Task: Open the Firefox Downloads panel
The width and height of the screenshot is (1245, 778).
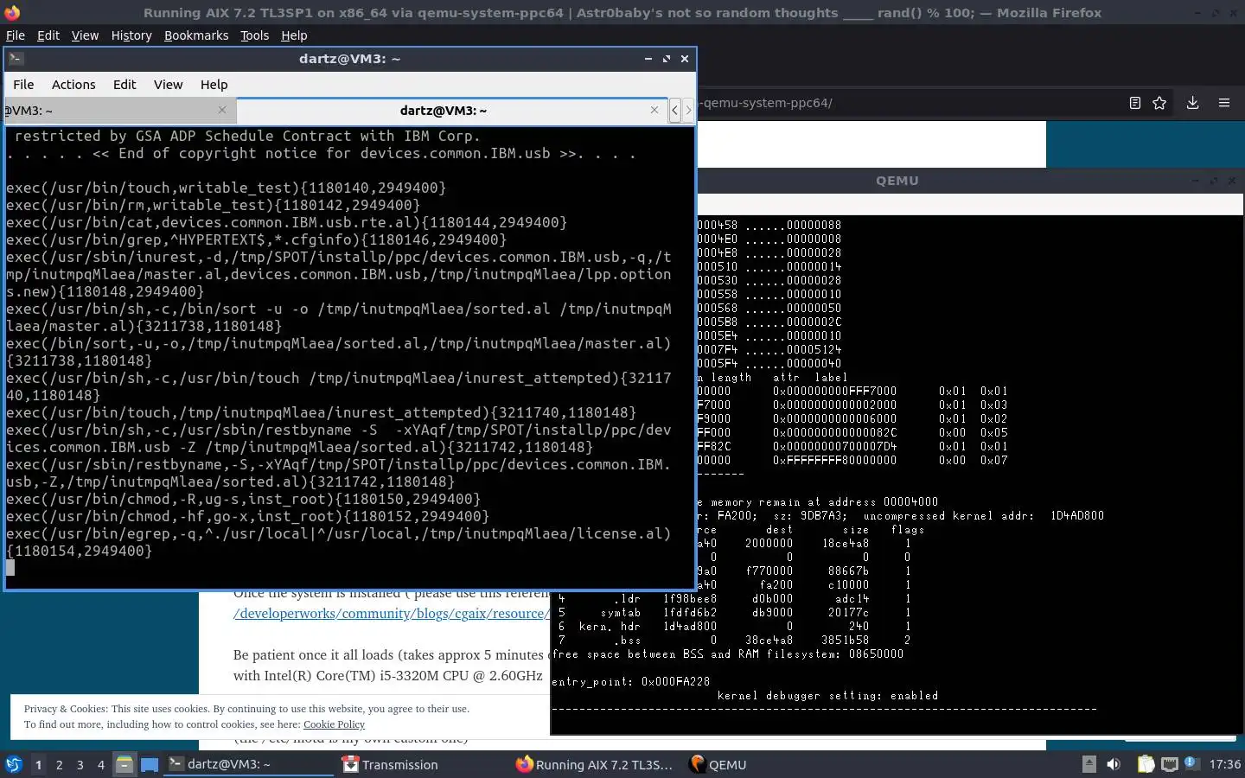Action: pos(1192,103)
